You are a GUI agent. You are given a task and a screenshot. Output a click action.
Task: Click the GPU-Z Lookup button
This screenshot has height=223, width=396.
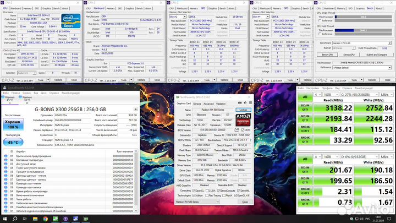point(243,110)
